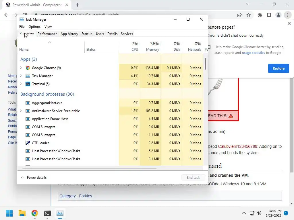294x220 pixels.
Task: Open the notification badge in tray
Action: [286, 213]
